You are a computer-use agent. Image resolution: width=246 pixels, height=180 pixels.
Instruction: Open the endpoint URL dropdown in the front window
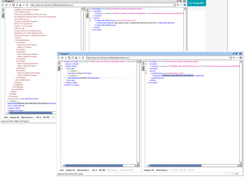(x=231, y=58)
